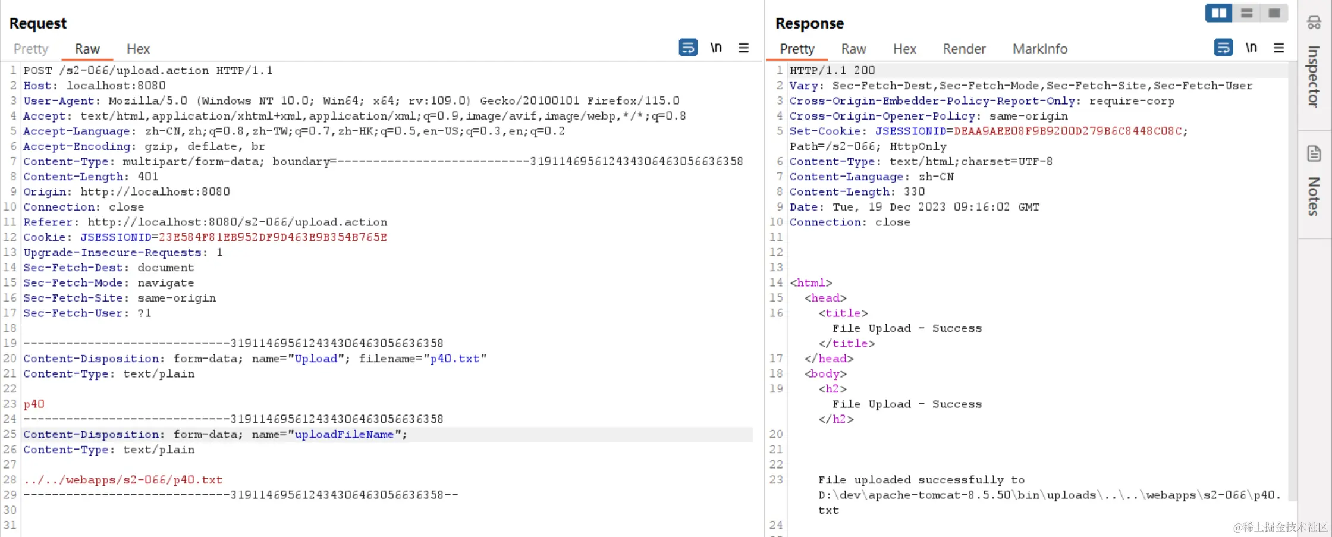Viewport: 1332px width, 537px height.
Task: Switch Response to Pretty tab
Action: click(x=797, y=49)
